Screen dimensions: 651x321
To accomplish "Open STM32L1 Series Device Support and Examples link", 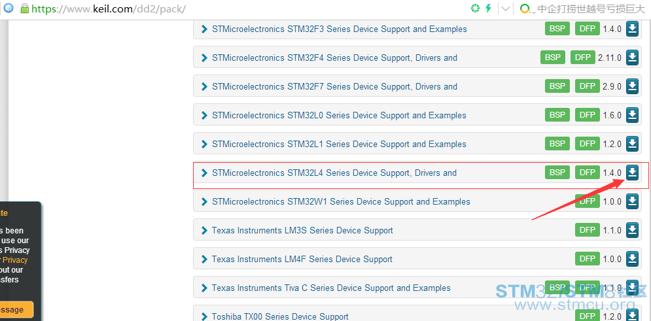I will (339, 144).
